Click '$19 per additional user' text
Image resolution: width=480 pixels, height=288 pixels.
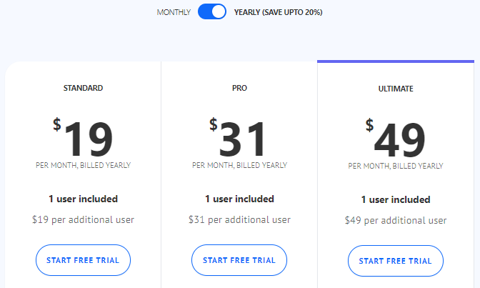point(83,219)
